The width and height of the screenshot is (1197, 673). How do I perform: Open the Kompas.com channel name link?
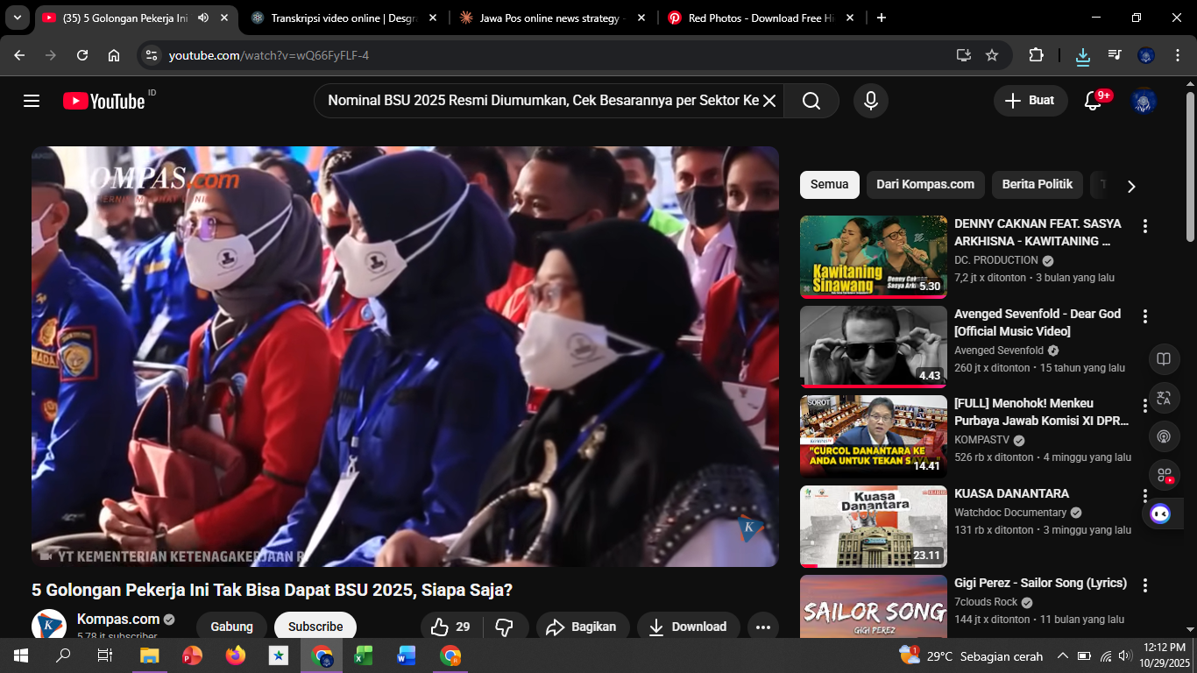pos(118,619)
